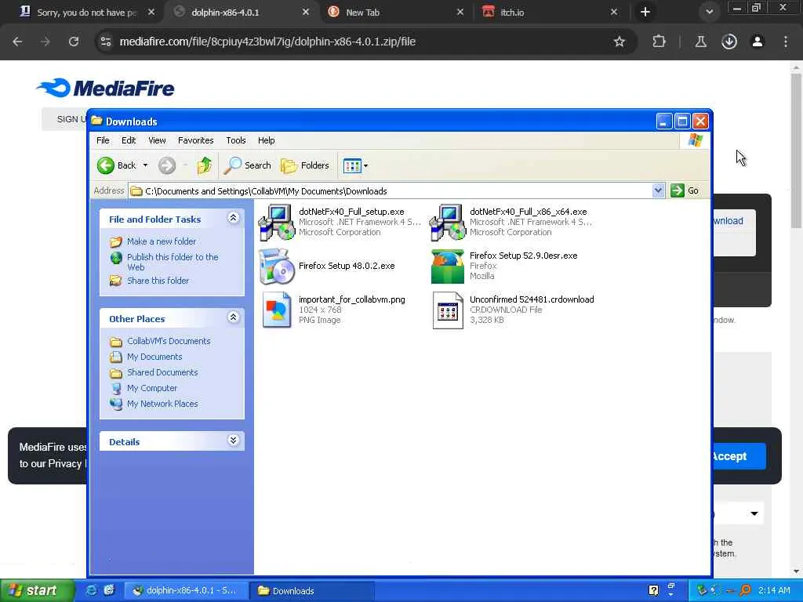The image size is (803, 602).
Task: Click Share this folder
Action: [158, 281]
